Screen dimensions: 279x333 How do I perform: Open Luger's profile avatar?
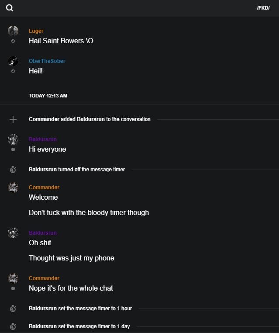(13, 31)
